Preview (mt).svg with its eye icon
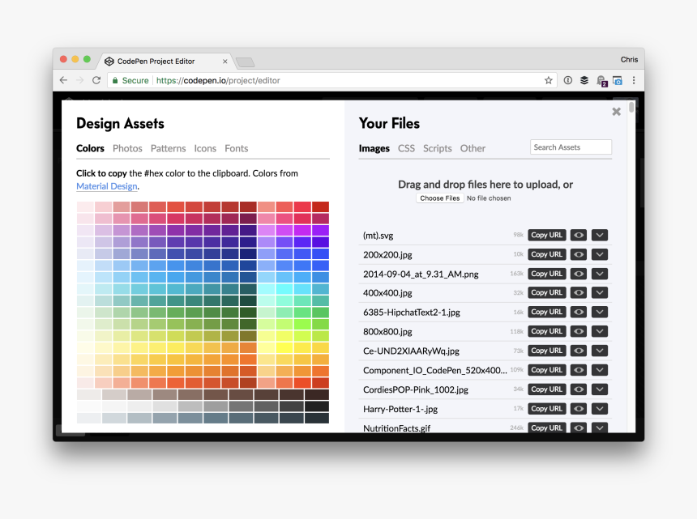This screenshot has height=519, width=697. 578,235
